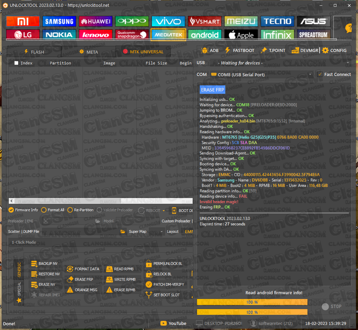This screenshot has height=330, width=358.
Task: Click the ERASE FRP tool icon
Action: click(70, 280)
